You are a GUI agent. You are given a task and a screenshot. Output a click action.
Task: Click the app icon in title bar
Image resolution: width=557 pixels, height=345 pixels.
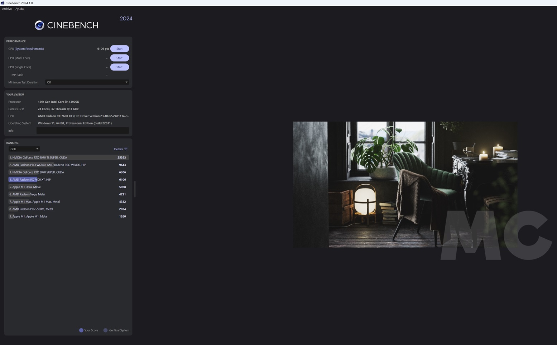[3, 3]
